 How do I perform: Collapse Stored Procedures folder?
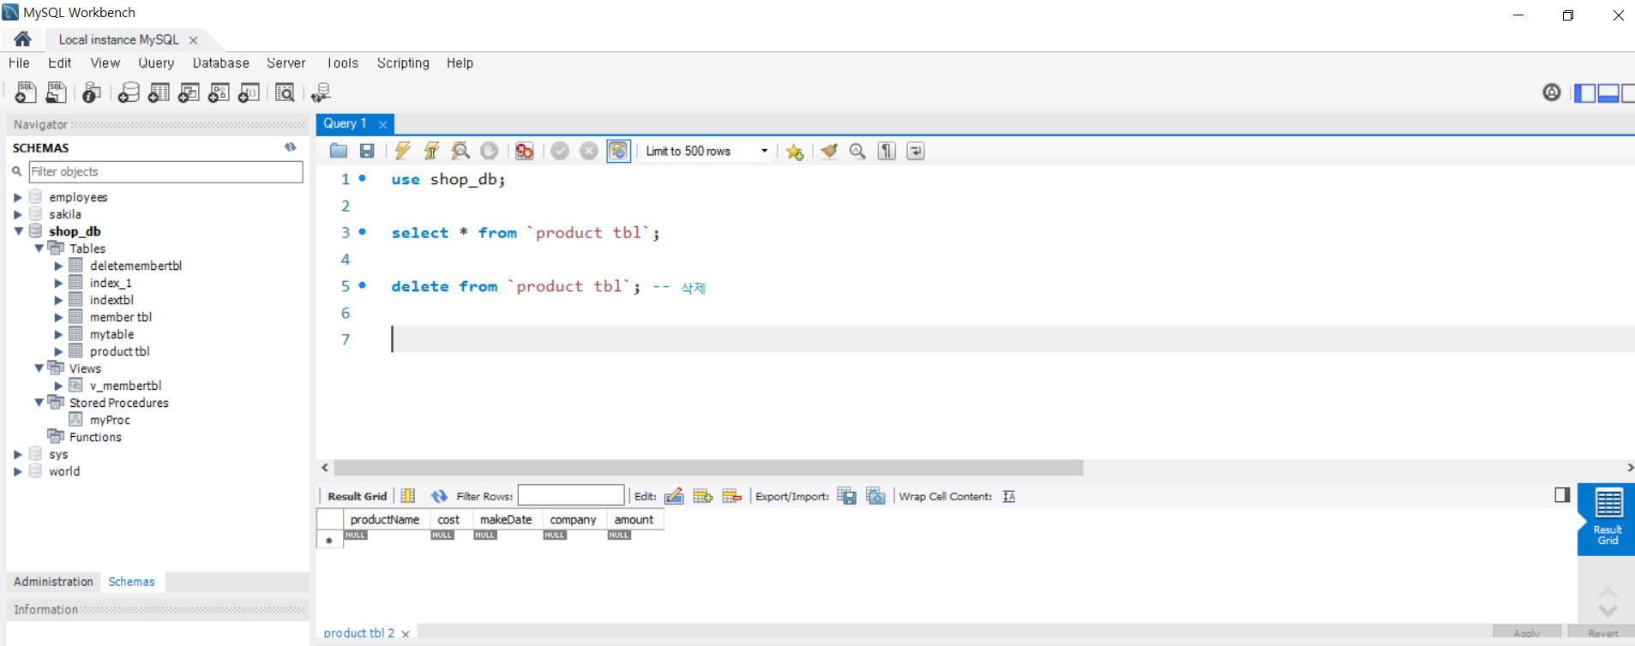point(39,403)
